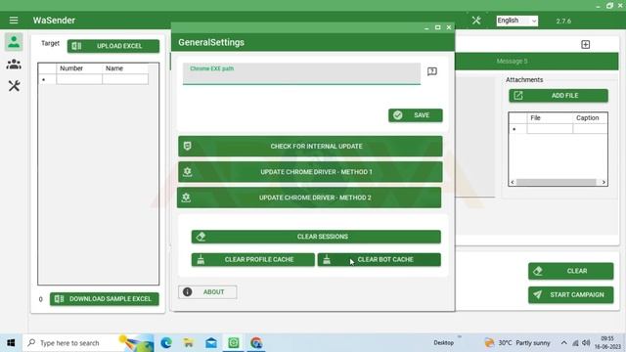Click the add message plus icon

point(585,44)
